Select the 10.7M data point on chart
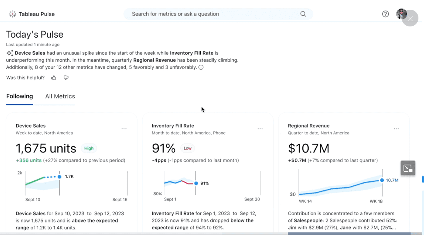Screen dimensions: 424x235 (382, 180)
